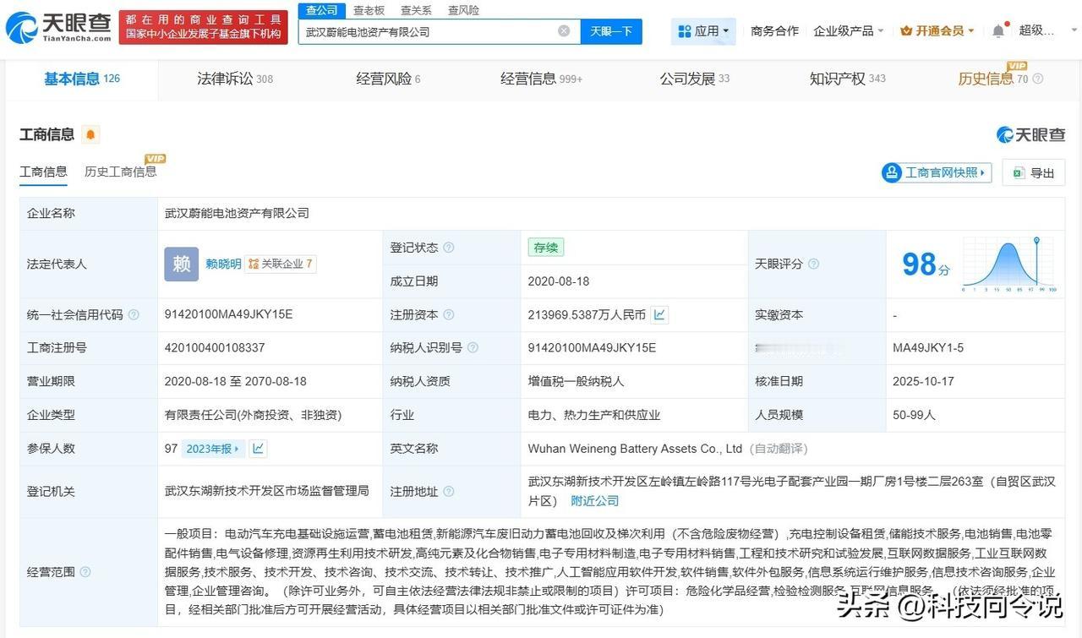Click the 登记机关 value 武汉东湖新技术开发区市场监督管理局
Image resolution: width=1082 pixels, height=638 pixels.
267,491
